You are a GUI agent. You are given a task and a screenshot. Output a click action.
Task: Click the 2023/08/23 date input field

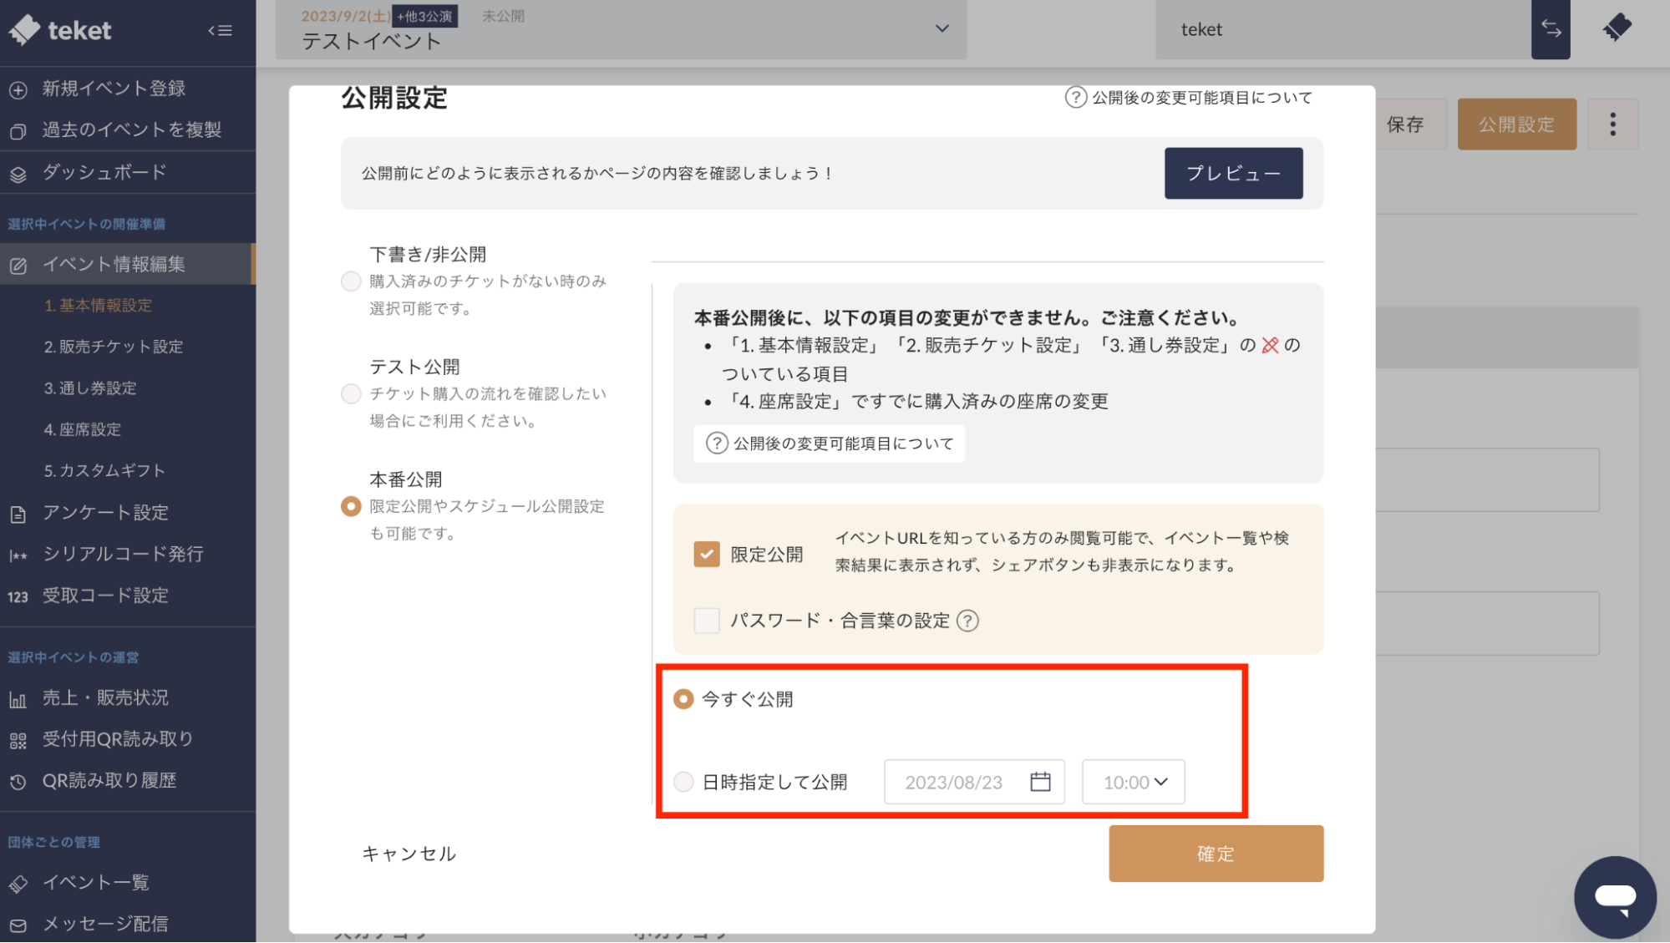point(954,782)
